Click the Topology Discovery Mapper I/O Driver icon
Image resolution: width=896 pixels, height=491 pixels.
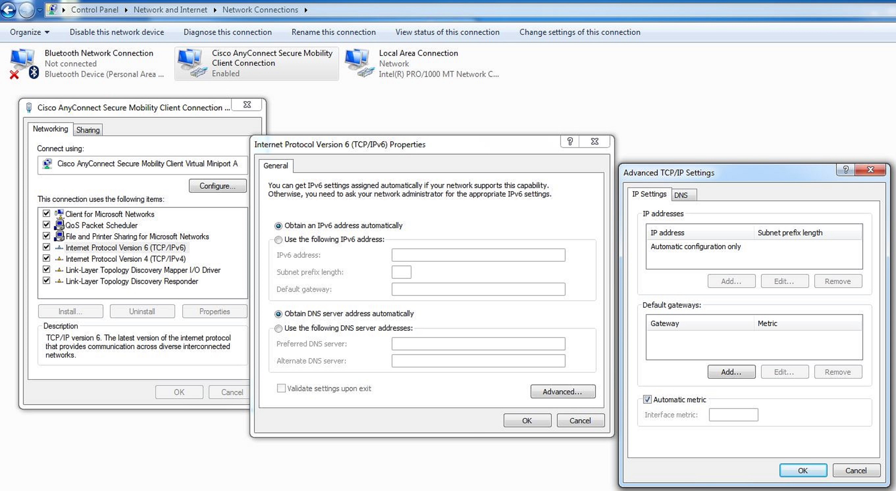[59, 270]
